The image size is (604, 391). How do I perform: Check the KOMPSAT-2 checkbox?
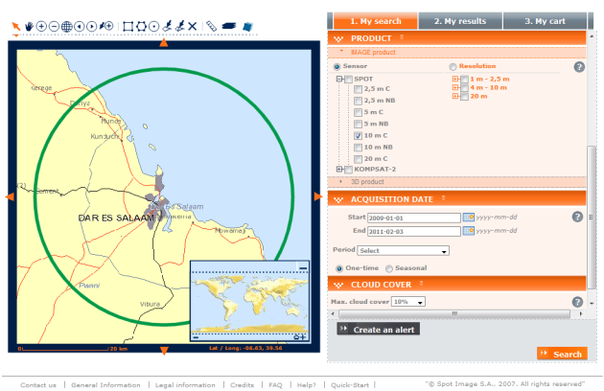[x=349, y=170]
